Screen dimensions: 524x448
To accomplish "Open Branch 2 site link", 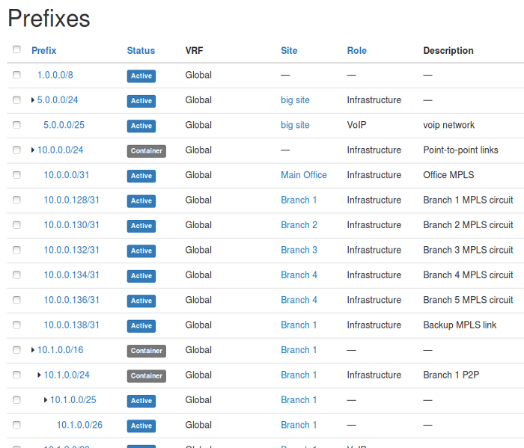I will pyautogui.click(x=299, y=225).
